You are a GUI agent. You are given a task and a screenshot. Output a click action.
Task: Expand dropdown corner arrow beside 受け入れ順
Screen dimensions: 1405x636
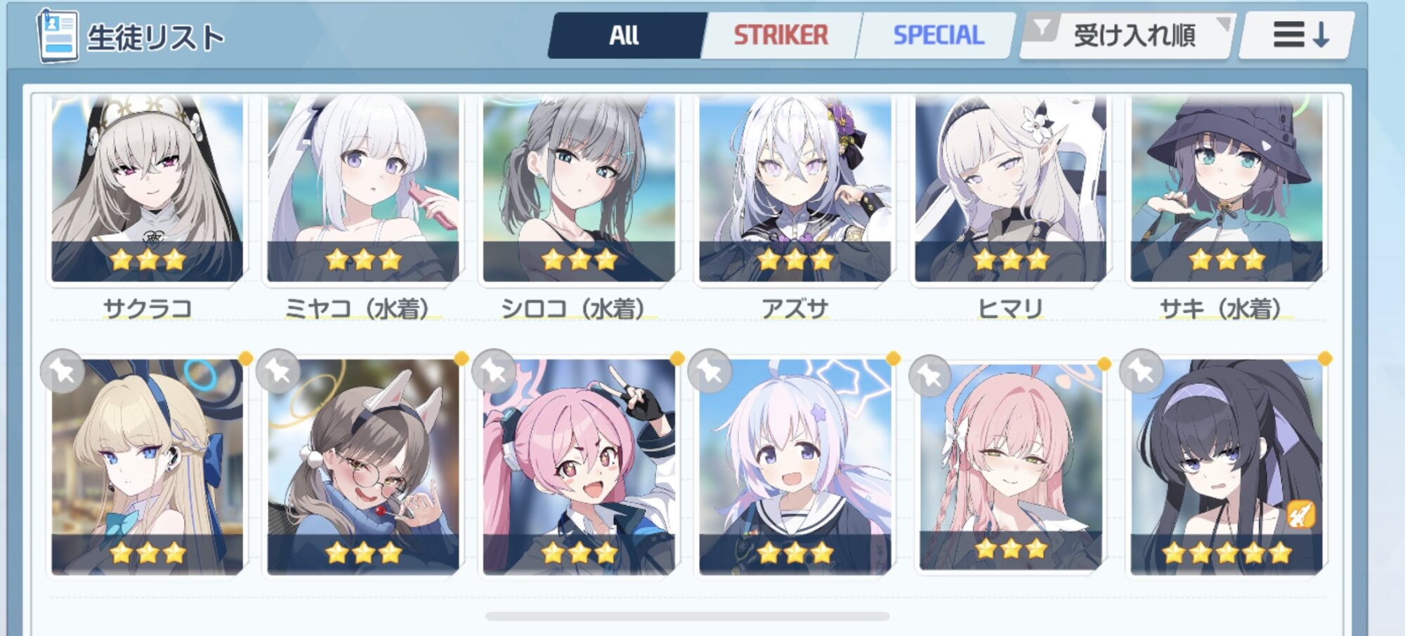[1223, 23]
